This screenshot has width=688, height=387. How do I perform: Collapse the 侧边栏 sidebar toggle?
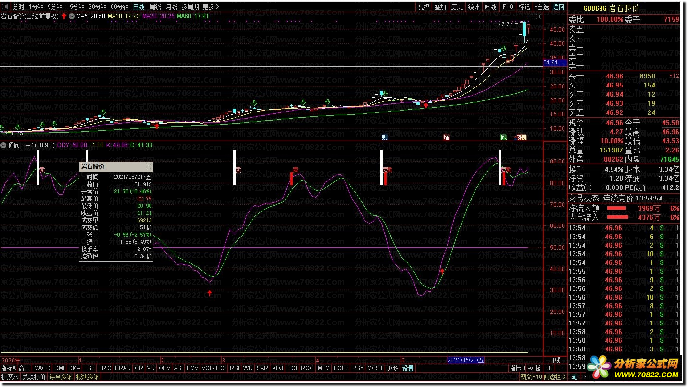click(555, 377)
